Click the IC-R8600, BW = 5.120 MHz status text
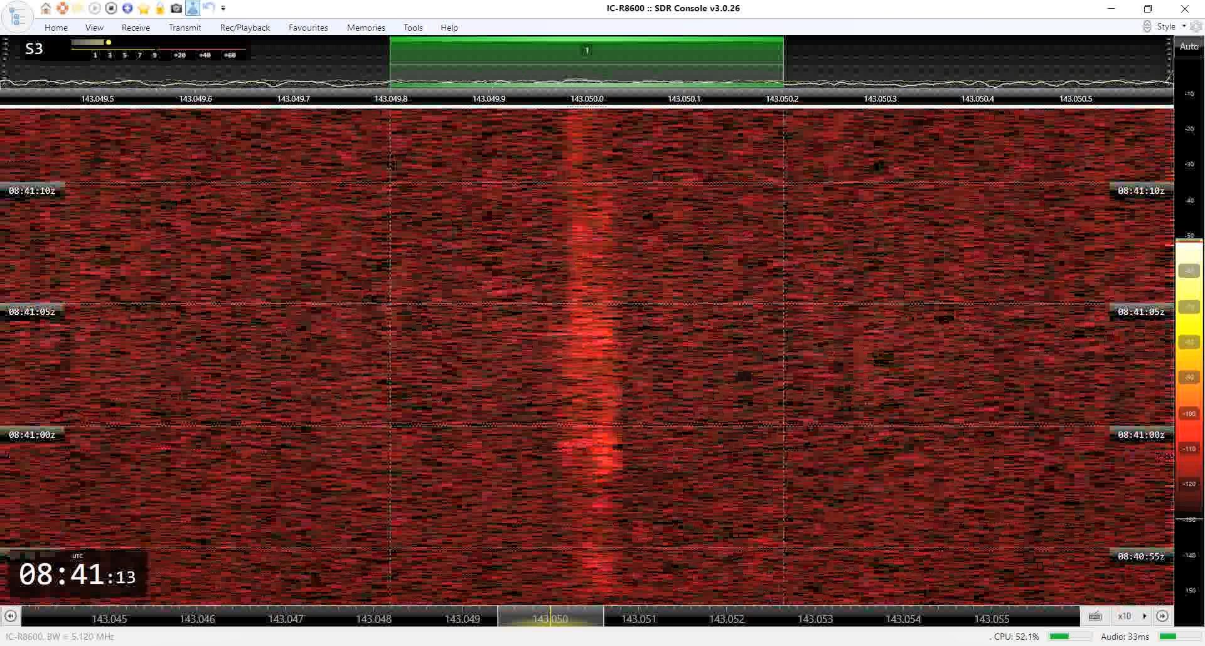 [x=60, y=637]
